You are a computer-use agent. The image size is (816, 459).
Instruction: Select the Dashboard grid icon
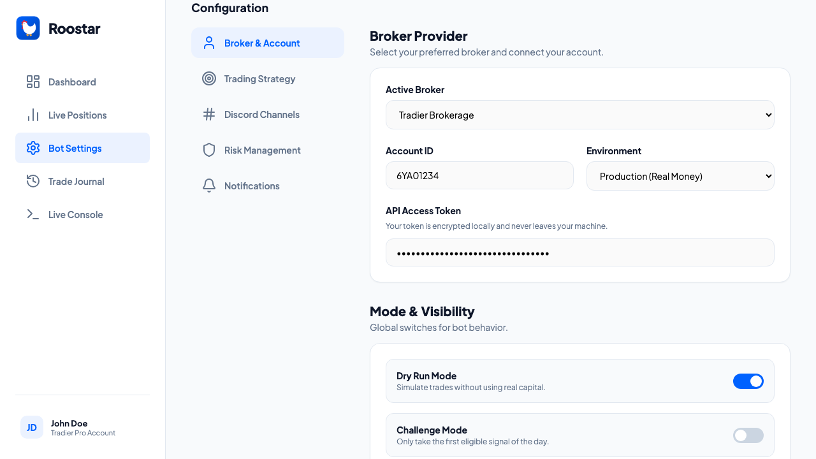click(x=33, y=82)
